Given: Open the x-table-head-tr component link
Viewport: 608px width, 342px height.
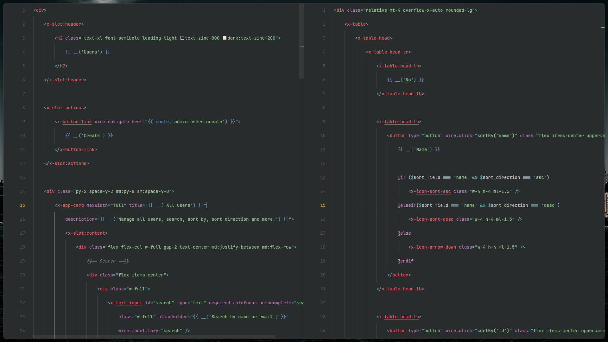Looking at the screenshot, I should click(390, 52).
